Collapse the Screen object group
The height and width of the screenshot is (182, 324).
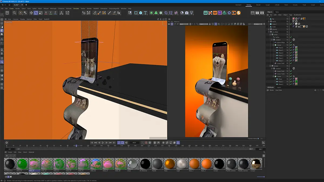pyautogui.click(x=270, y=66)
